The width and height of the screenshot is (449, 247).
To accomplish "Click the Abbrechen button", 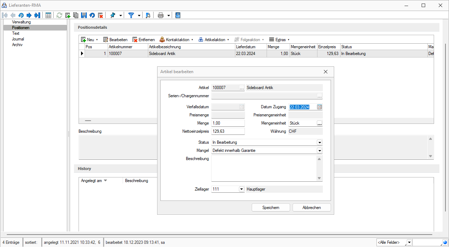I will coord(311,207).
